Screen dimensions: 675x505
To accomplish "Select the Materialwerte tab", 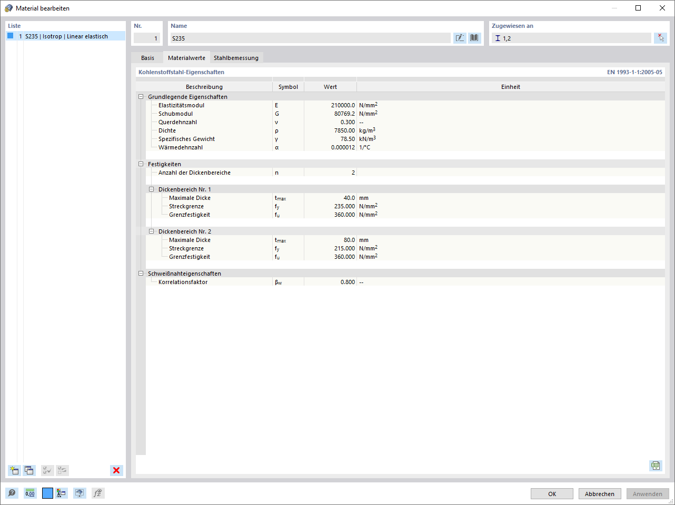I will point(186,58).
